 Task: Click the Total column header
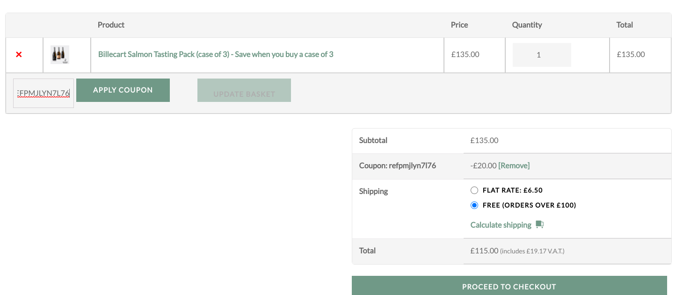coord(625,25)
